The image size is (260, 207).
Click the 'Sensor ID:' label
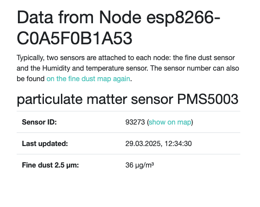(39, 122)
